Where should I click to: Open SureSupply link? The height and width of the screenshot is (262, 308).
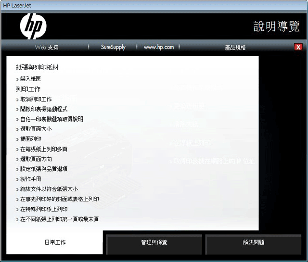pyautogui.click(x=113, y=47)
